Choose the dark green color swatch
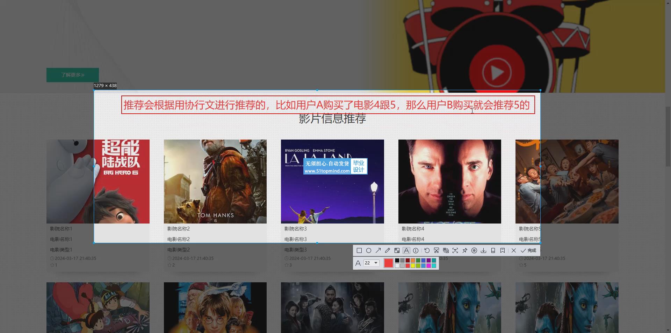Viewport: 671px width, 333px height. pyautogui.click(x=418, y=261)
